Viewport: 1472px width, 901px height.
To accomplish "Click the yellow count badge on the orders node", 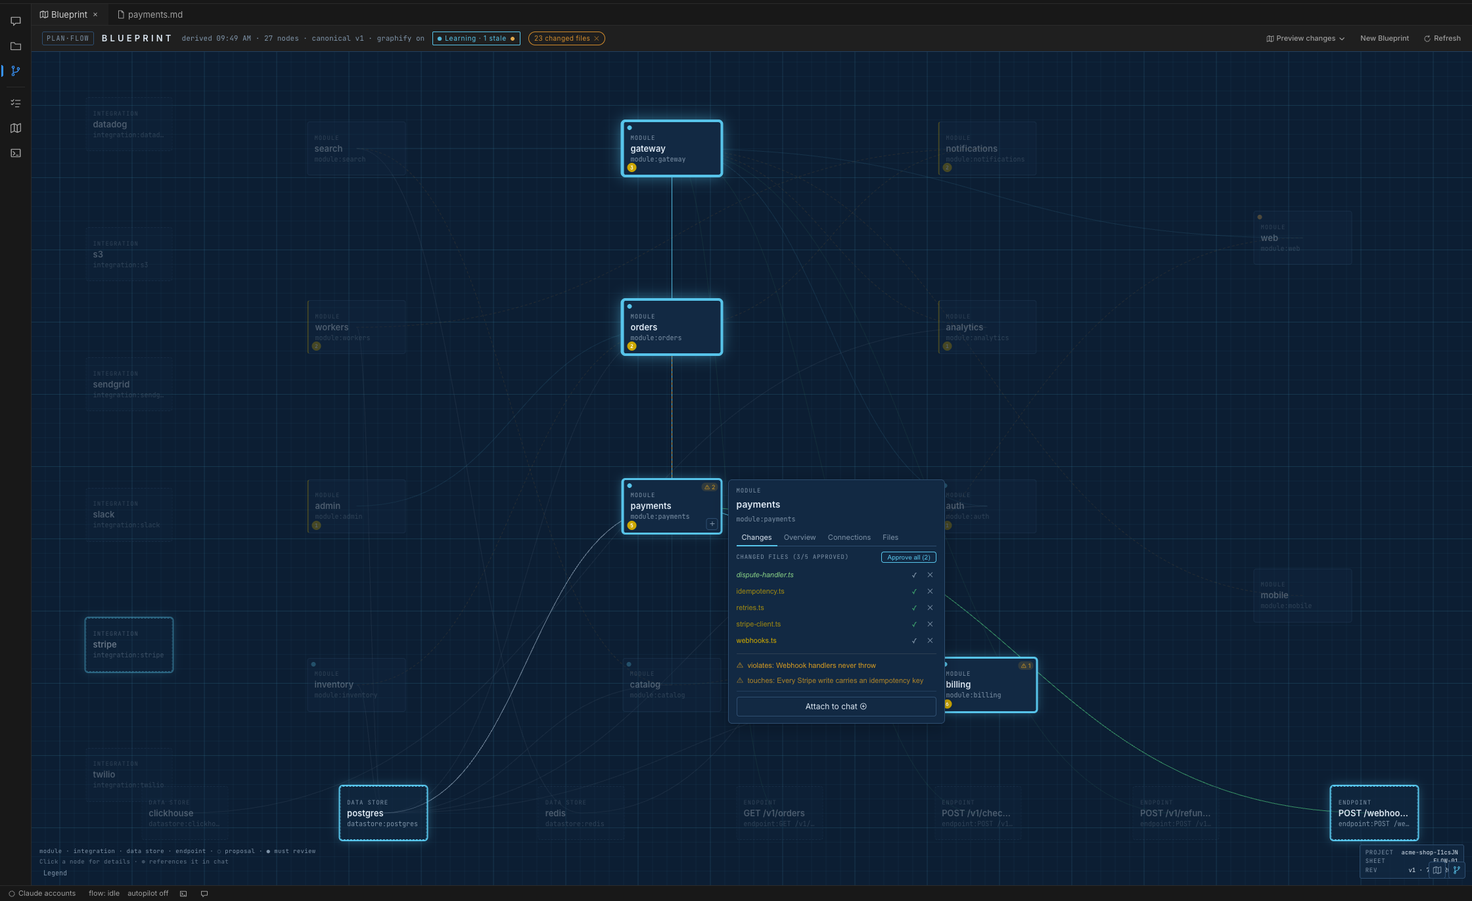I will [632, 347].
